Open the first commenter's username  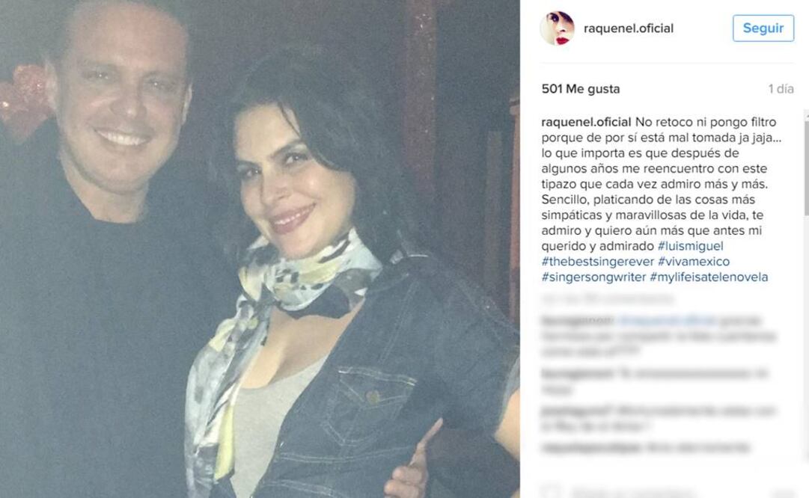coord(577,321)
